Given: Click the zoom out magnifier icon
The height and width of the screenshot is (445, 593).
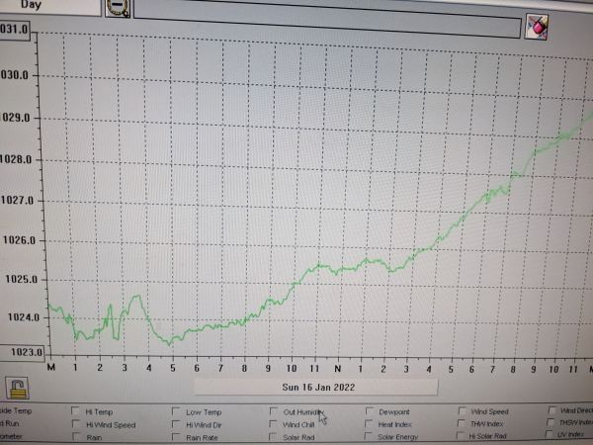Looking at the screenshot, I should point(118,7).
